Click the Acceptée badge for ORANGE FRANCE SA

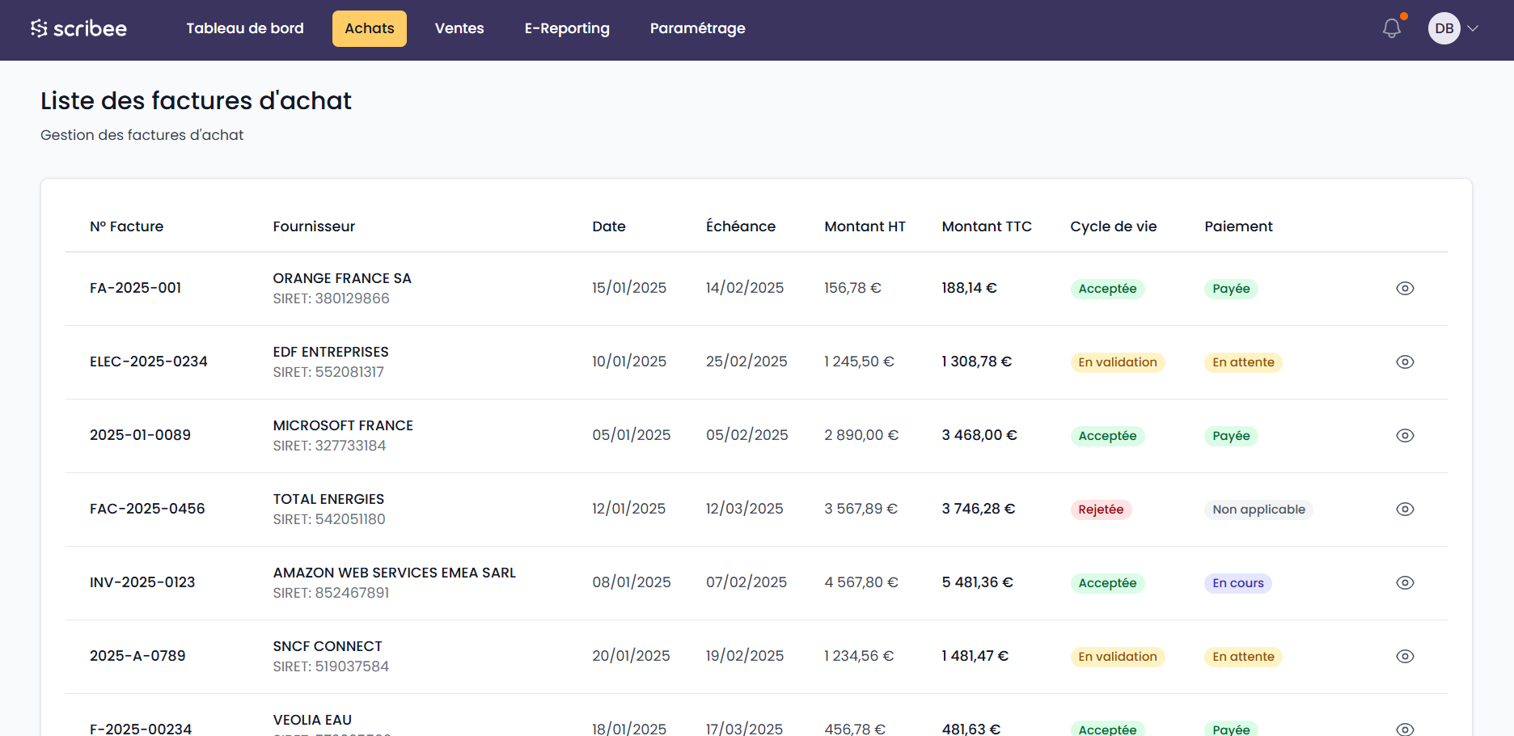[x=1107, y=289]
